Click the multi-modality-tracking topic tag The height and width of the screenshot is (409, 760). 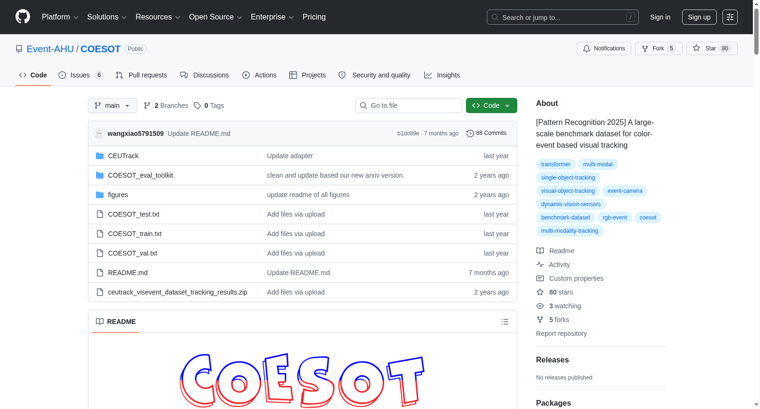(570, 231)
